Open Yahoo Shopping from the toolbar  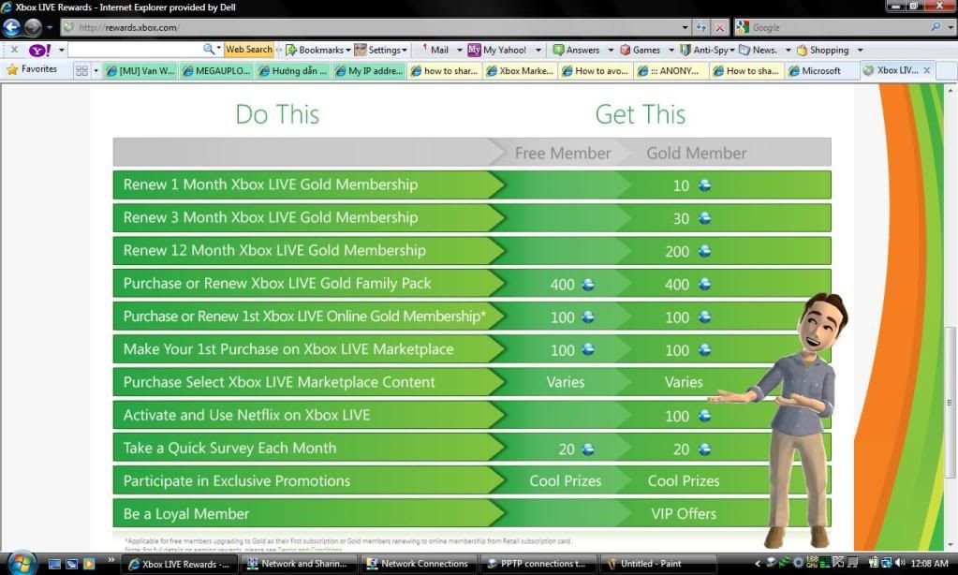(822, 51)
